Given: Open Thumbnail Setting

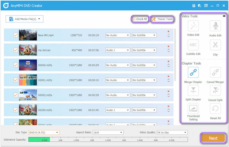Looking at the screenshot, I should (193, 109).
